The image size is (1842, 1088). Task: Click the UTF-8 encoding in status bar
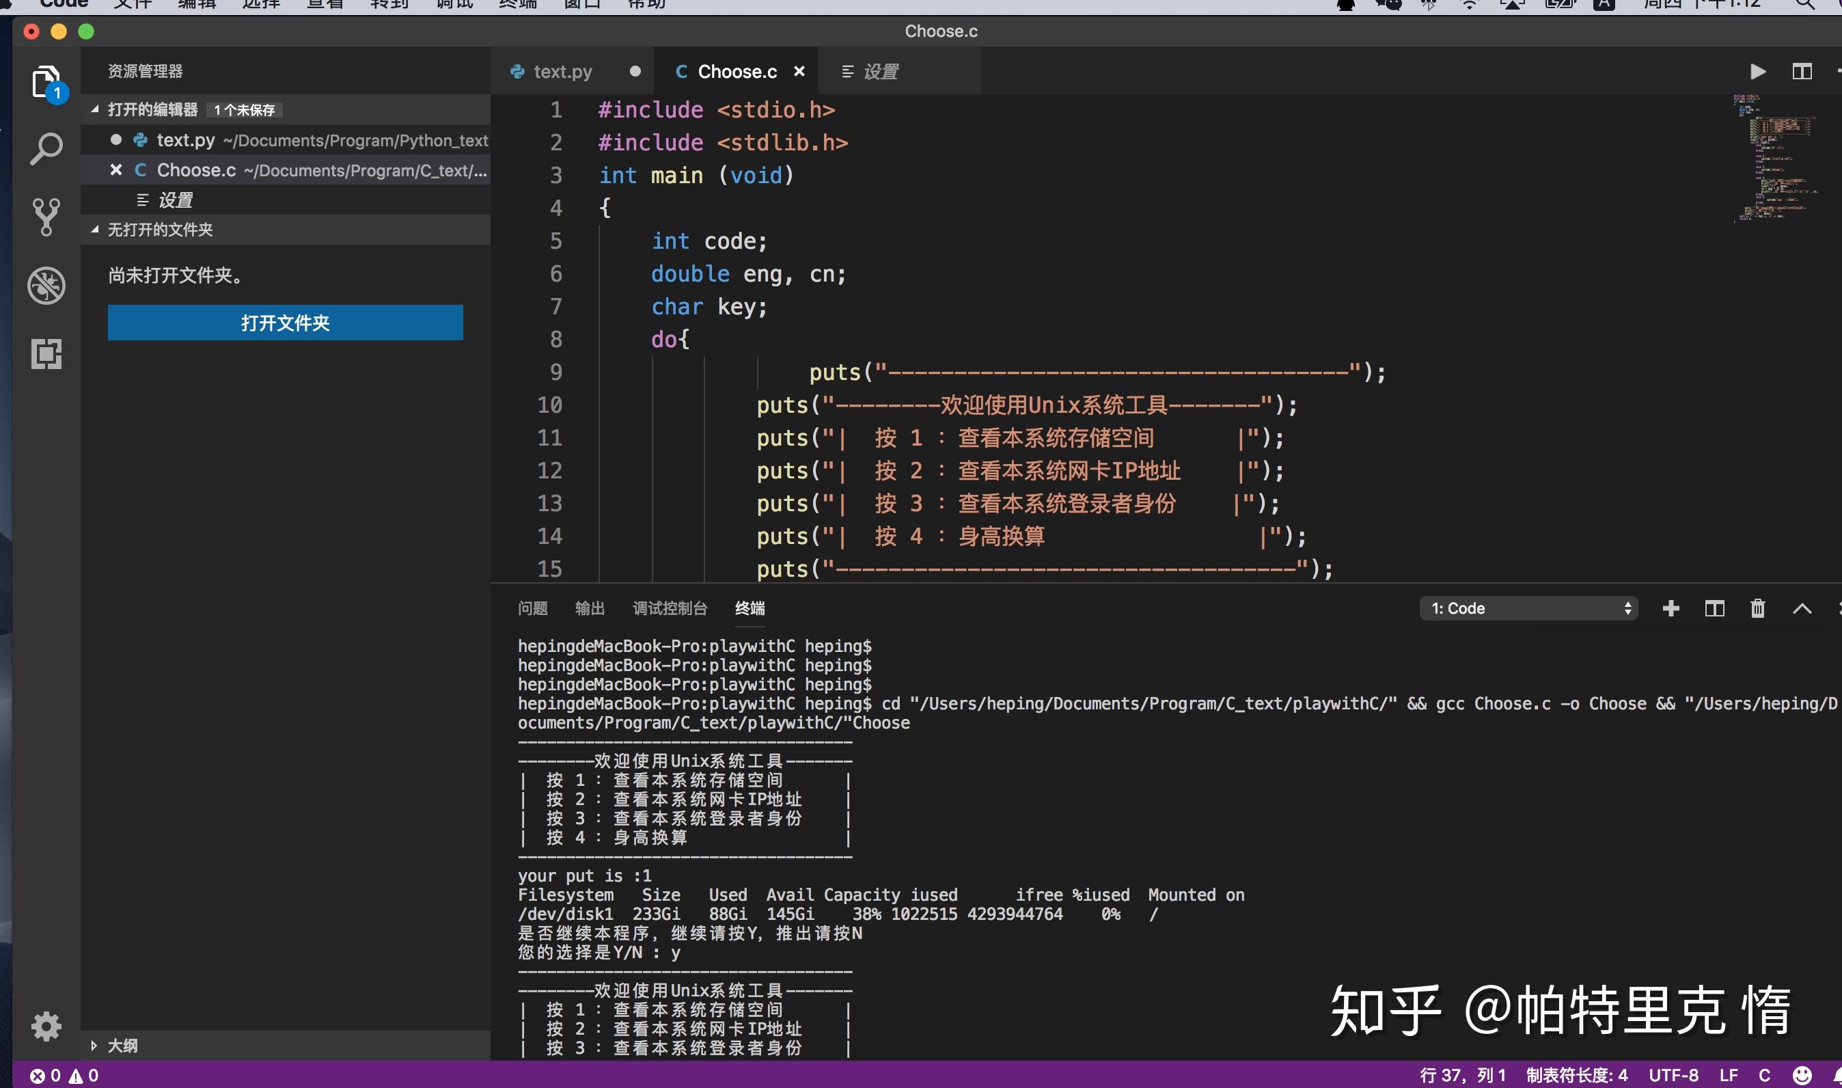tap(1673, 1075)
